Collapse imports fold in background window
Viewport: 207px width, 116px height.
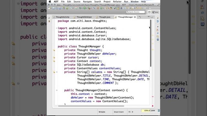click(18, 4)
